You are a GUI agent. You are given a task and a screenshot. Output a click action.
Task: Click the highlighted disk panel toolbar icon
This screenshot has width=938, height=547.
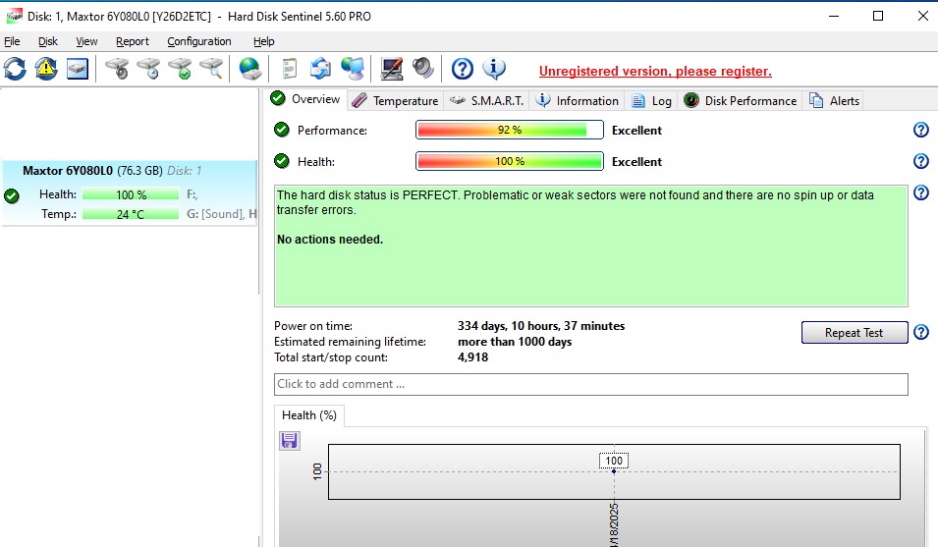tap(78, 69)
